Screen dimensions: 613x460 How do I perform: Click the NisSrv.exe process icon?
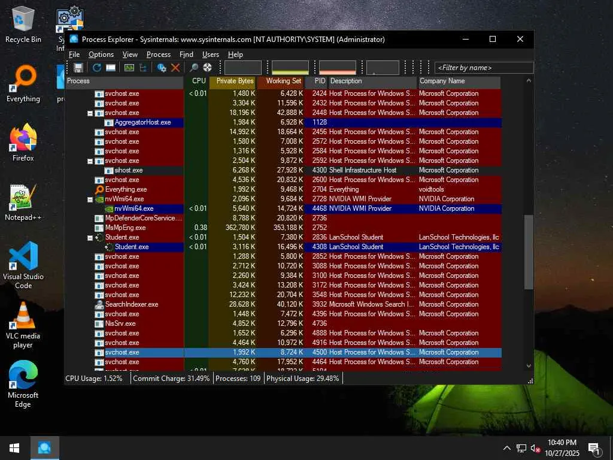pos(99,323)
